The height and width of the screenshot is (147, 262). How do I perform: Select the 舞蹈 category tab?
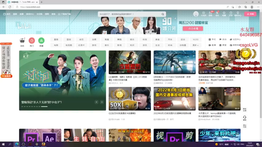pyautogui.click(x=120, y=40)
